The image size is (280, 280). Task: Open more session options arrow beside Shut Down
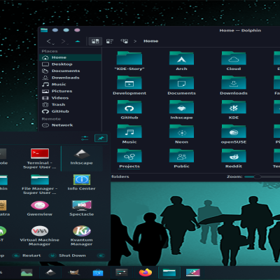pos(101,255)
